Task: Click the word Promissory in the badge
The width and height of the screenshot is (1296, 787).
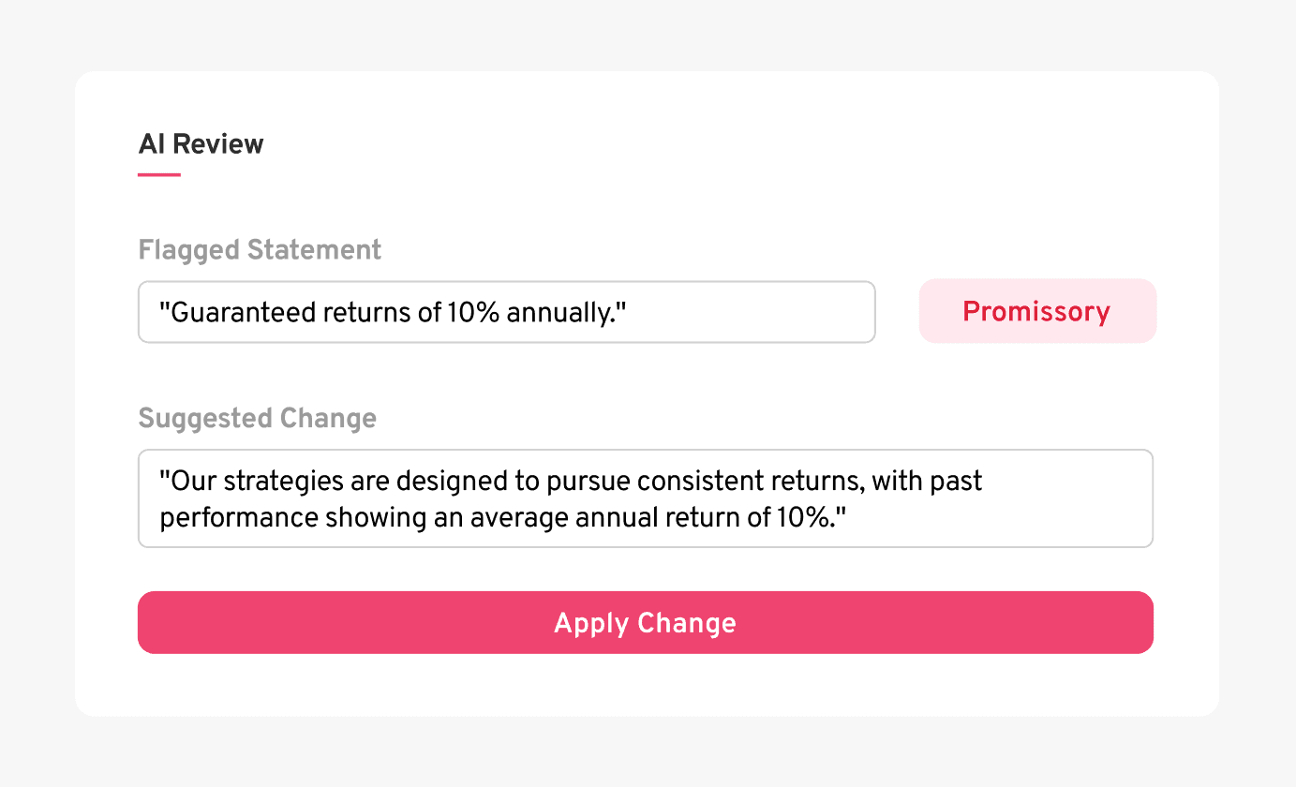Action: [1037, 310]
